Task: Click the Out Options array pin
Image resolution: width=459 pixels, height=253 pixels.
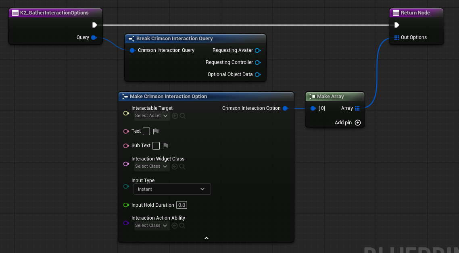Action: click(x=396, y=37)
